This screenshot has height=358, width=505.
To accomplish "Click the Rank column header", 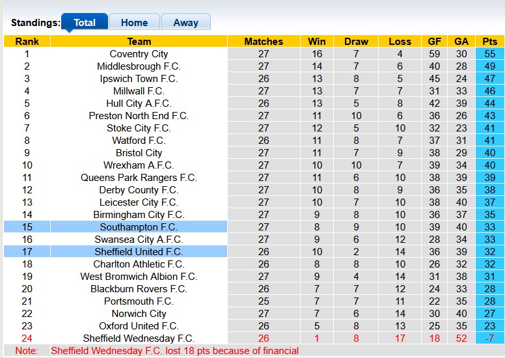I will point(27,41).
